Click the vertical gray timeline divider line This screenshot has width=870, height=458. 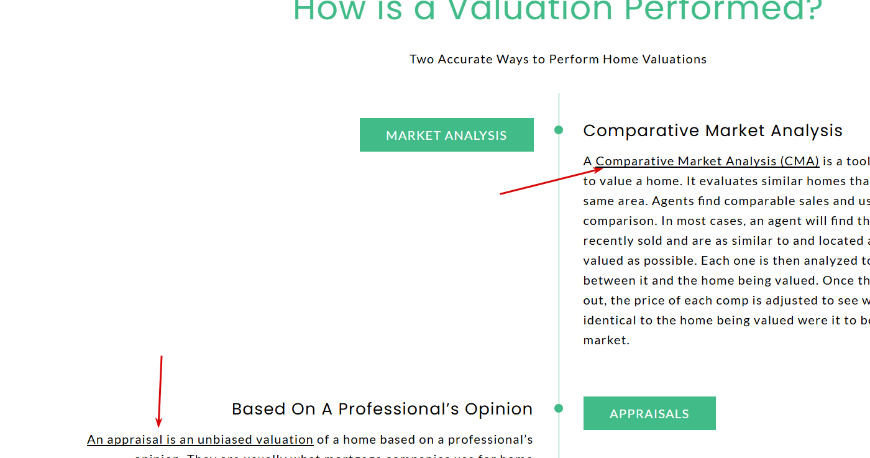coord(559,273)
